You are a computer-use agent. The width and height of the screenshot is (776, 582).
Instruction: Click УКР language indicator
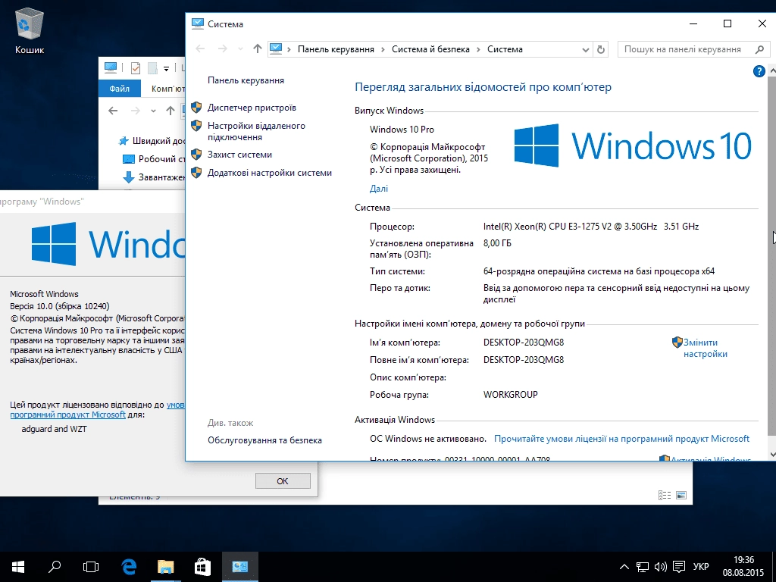coord(701,567)
